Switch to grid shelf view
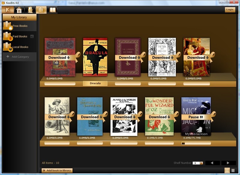The height and width of the screenshot is (175, 240). (227, 170)
